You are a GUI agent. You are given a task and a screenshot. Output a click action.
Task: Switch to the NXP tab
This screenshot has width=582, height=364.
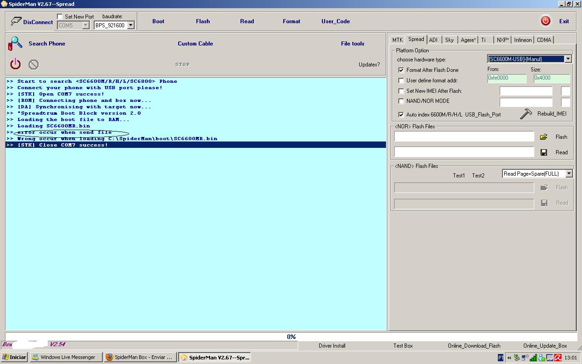pyautogui.click(x=502, y=40)
